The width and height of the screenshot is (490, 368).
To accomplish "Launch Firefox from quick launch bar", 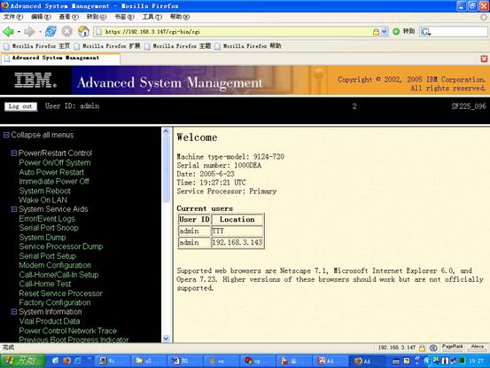I will click(x=66, y=361).
